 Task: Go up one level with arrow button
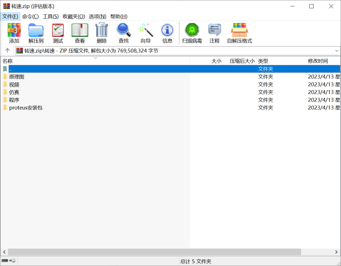pos(7,50)
